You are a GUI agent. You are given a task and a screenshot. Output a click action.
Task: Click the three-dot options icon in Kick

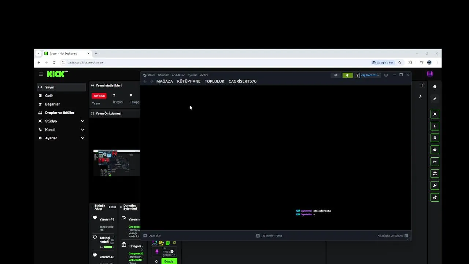(422, 86)
